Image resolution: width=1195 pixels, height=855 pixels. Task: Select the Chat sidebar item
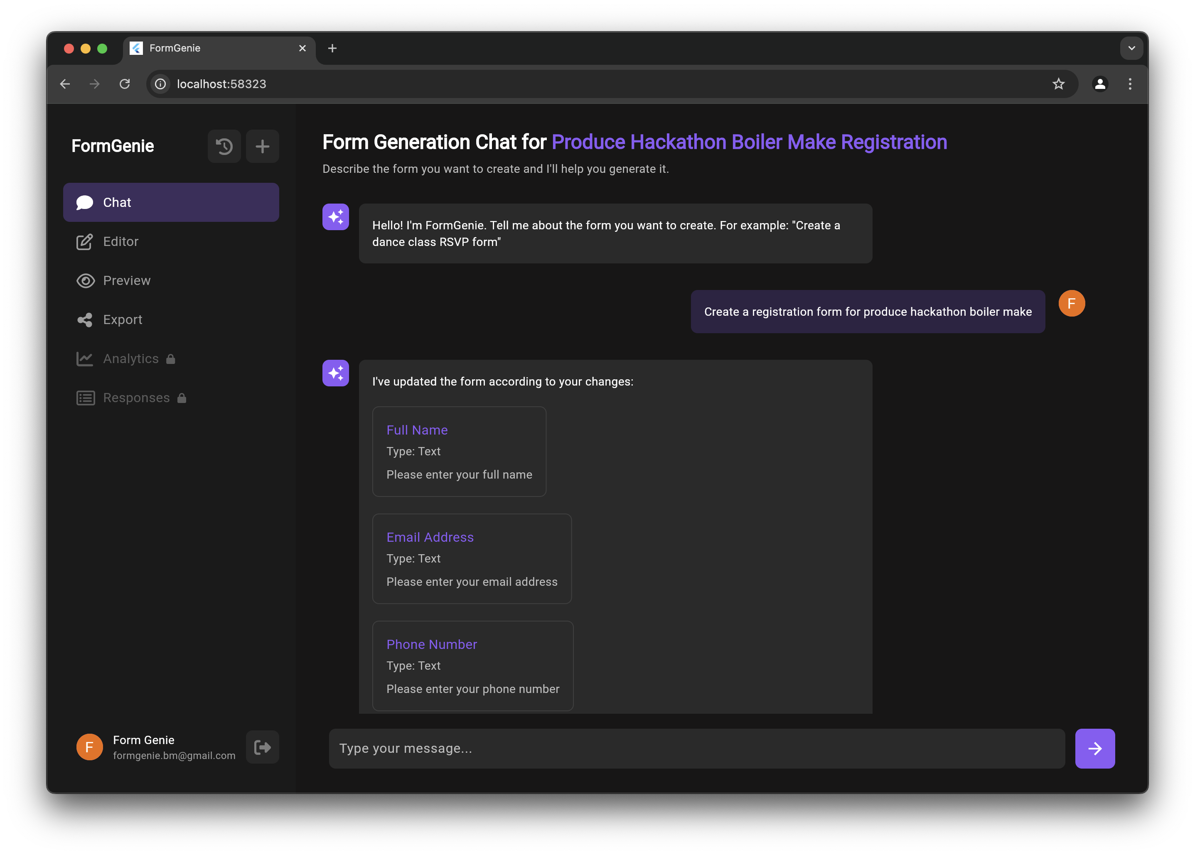point(170,202)
